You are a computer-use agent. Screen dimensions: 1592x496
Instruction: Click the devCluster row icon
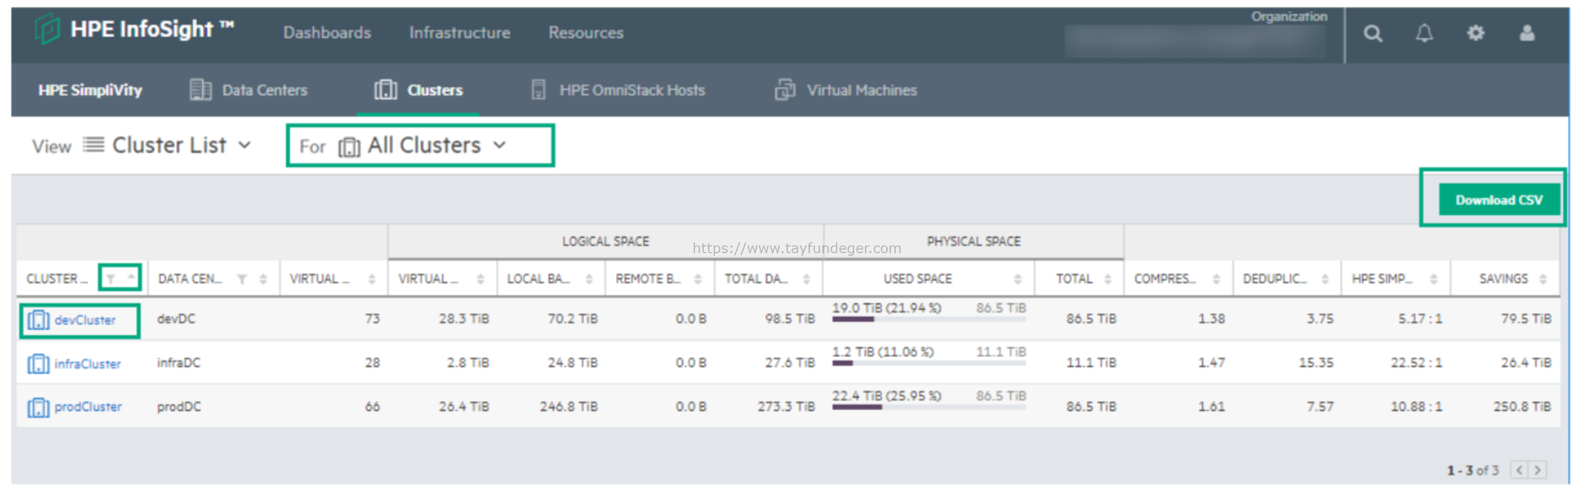click(38, 320)
